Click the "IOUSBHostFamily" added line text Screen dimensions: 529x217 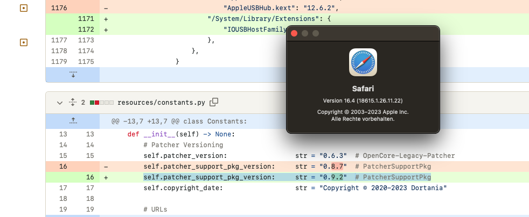tap(255, 30)
